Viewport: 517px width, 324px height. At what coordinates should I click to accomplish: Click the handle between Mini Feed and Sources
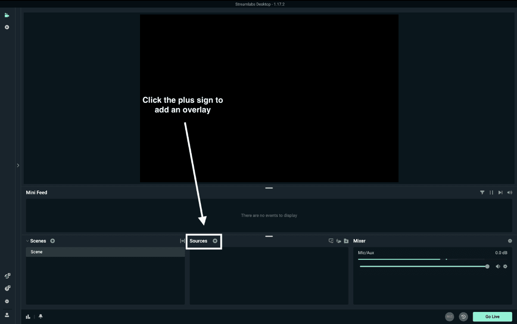click(x=269, y=236)
